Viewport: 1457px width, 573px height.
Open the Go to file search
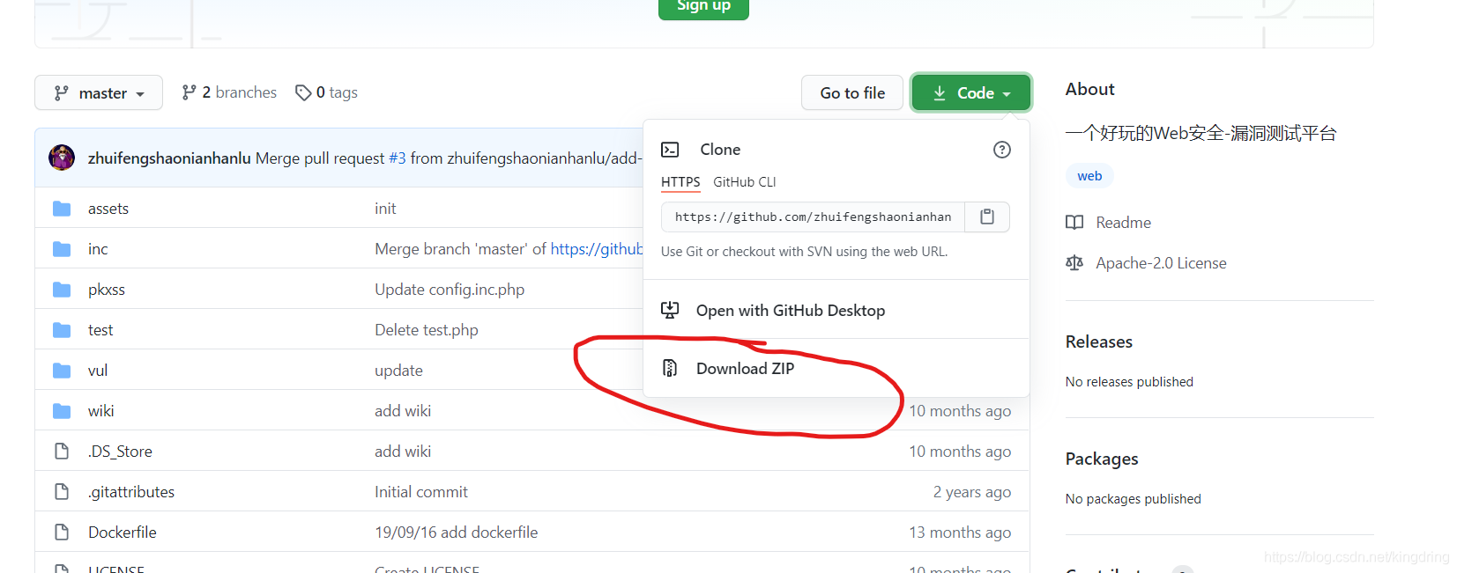[x=852, y=92]
